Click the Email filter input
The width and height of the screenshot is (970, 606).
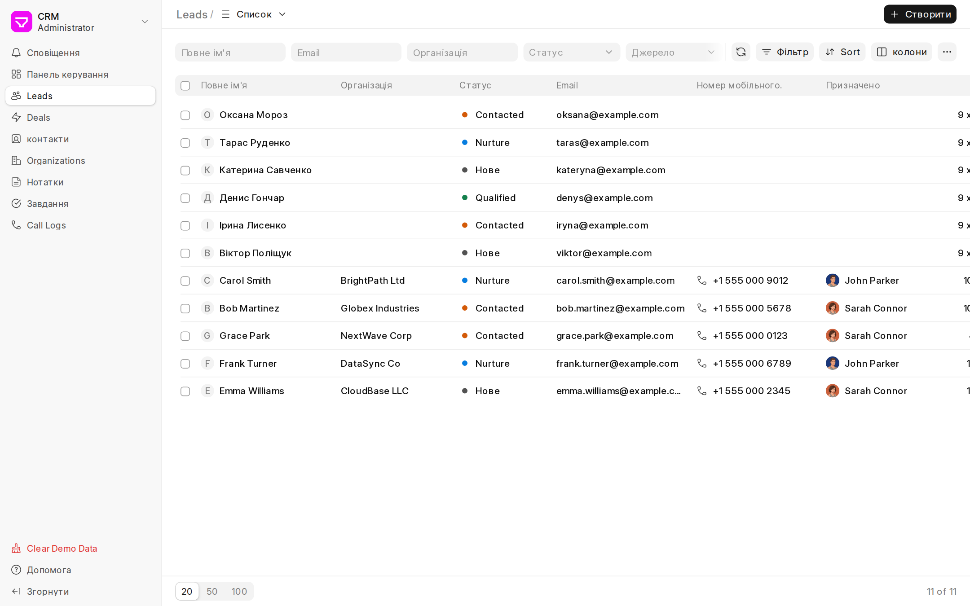click(346, 53)
